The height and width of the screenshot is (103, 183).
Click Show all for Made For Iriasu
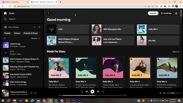pyautogui.click(x=176, y=52)
